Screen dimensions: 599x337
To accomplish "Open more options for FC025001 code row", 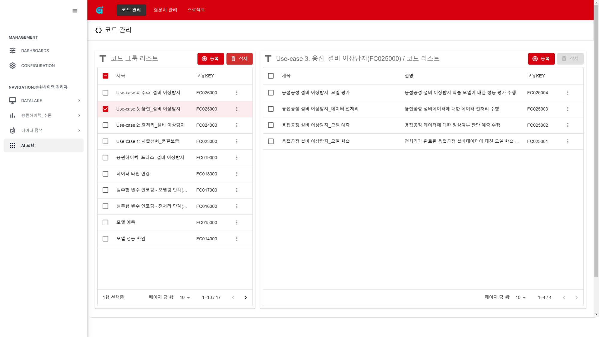I will coord(568,141).
